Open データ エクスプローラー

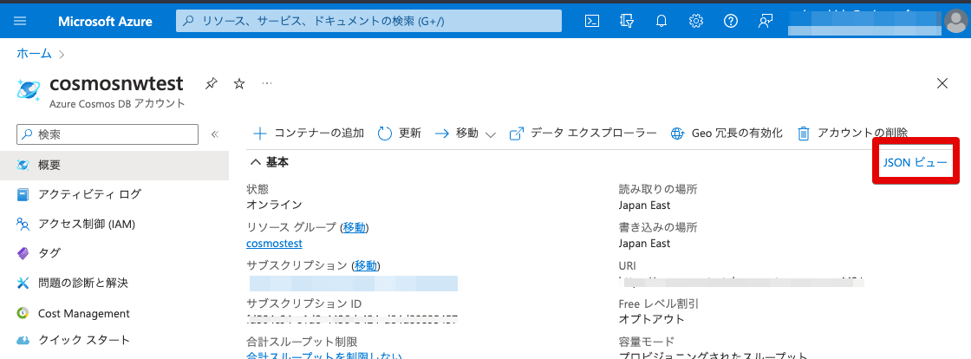[583, 133]
